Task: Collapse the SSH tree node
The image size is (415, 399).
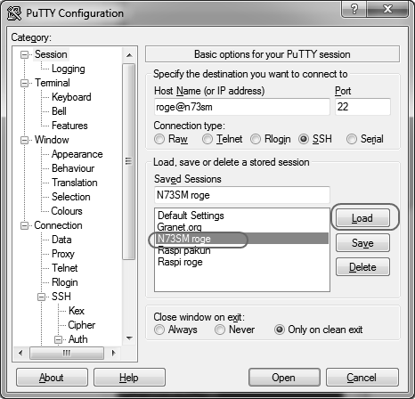Action: (x=42, y=297)
